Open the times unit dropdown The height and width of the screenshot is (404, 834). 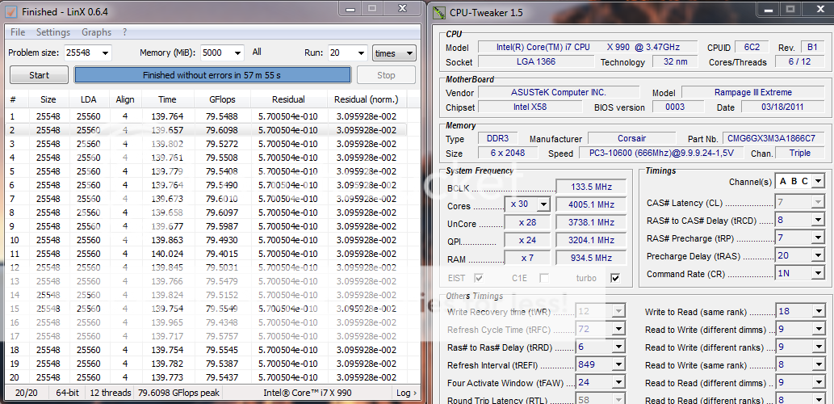tap(394, 53)
